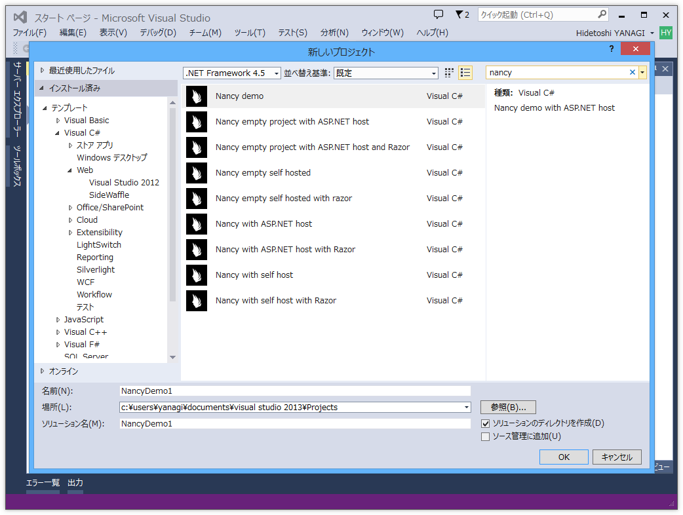Screen dimensions: 683x515
Task: Switch to the error list tab
Action: (x=43, y=482)
